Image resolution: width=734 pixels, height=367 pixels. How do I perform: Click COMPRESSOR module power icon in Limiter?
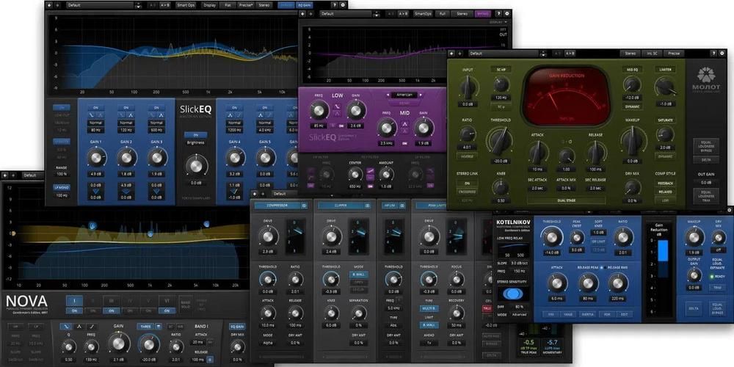point(304,206)
